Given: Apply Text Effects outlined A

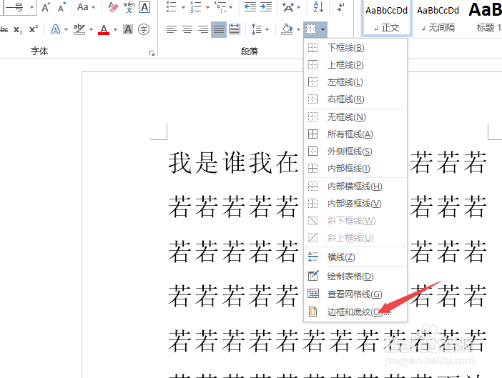Looking at the screenshot, I should click(x=56, y=30).
